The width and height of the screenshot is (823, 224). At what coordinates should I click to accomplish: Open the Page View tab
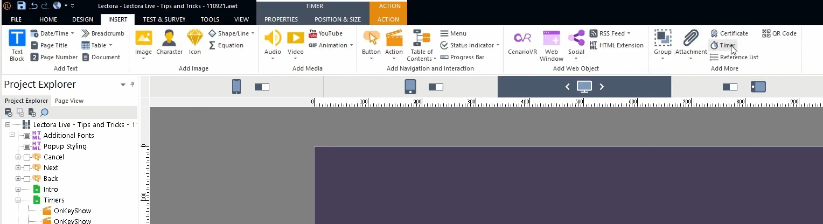tap(69, 101)
